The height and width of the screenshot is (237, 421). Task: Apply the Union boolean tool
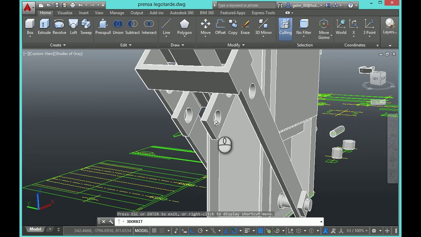118,27
